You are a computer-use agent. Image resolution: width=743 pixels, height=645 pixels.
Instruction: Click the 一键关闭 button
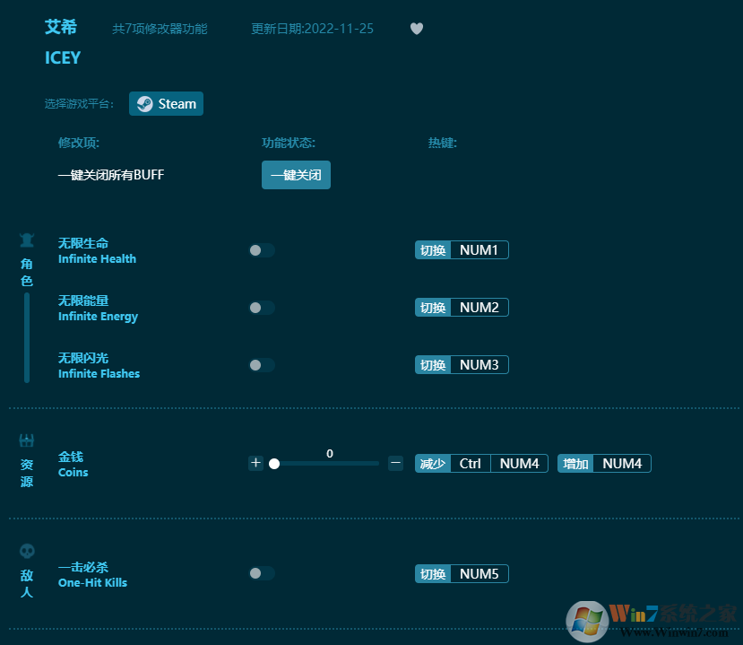pos(296,175)
